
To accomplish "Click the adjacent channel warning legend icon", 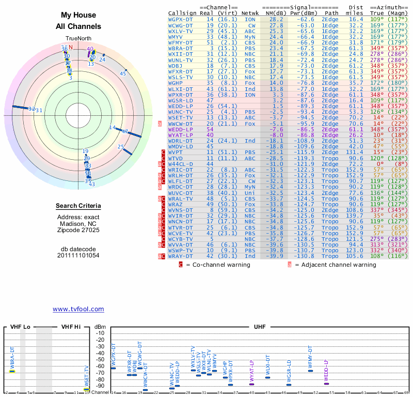I will coord(290,265).
